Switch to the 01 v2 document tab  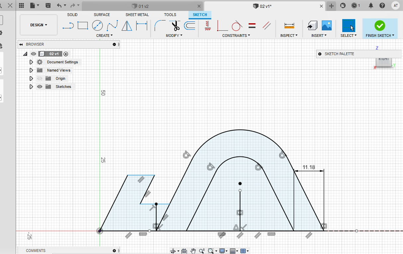pos(143,6)
